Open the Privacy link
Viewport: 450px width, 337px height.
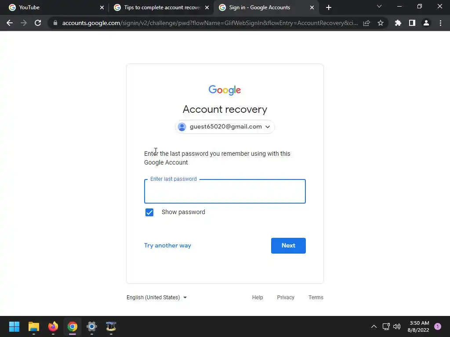(x=286, y=298)
